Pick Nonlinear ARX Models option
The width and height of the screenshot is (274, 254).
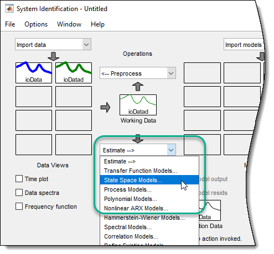pos(149,208)
